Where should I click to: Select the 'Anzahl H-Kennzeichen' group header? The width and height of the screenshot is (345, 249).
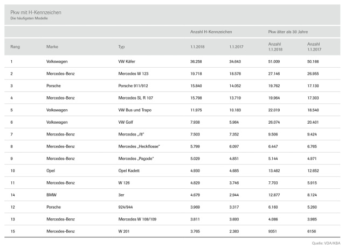click(x=209, y=32)
